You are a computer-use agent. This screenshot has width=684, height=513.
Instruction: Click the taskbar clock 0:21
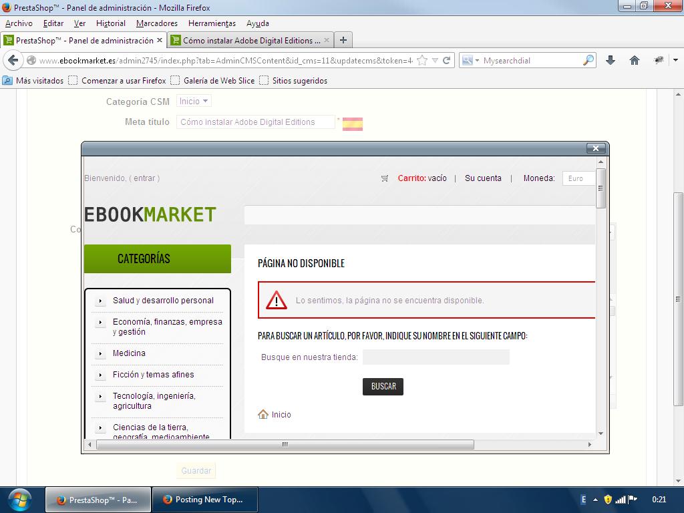[659, 500]
